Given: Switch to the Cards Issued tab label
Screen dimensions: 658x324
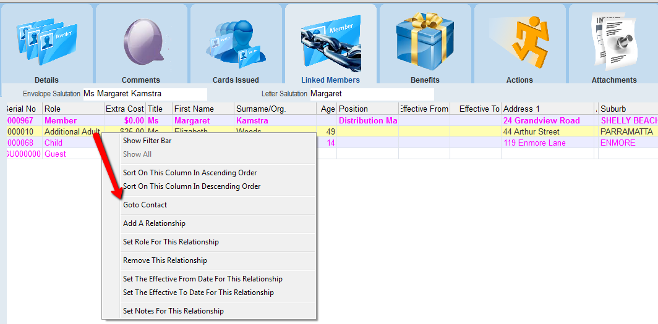Looking at the screenshot, I should click(236, 80).
